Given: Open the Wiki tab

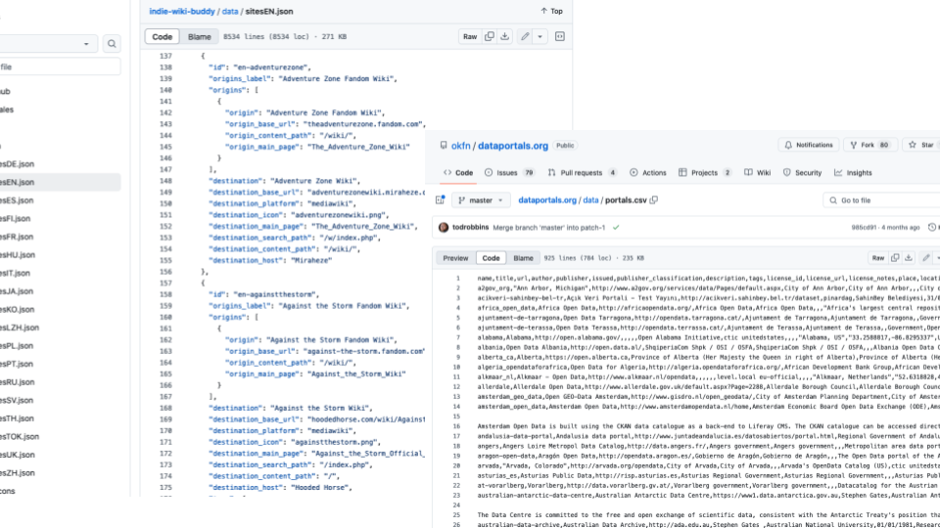Looking at the screenshot, I should pos(757,172).
